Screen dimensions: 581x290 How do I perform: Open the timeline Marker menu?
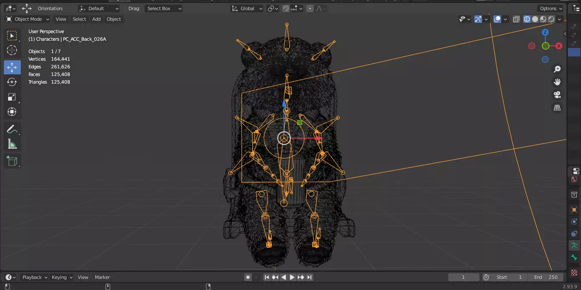coord(102,277)
